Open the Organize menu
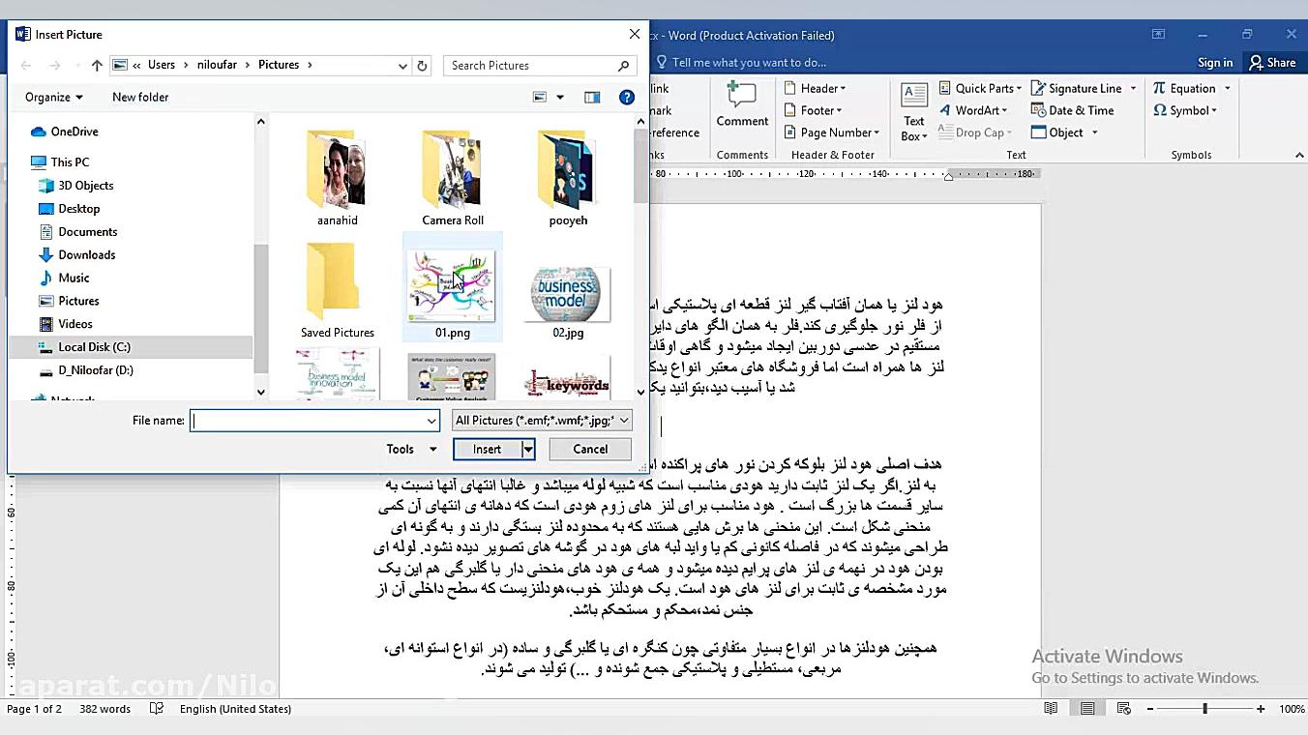This screenshot has width=1308, height=735. click(53, 97)
